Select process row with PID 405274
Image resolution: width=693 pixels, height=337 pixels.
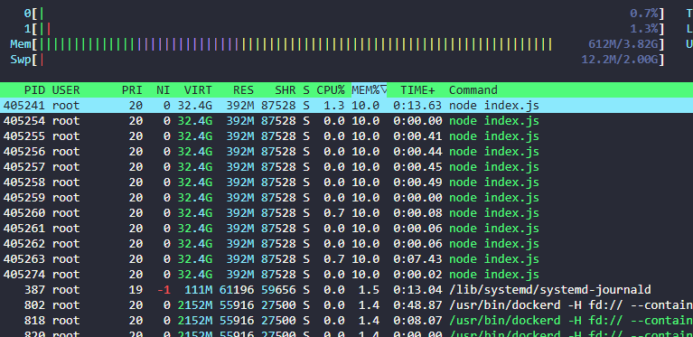(347, 275)
